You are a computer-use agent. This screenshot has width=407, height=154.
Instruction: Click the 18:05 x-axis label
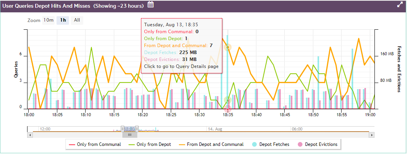[57, 114]
